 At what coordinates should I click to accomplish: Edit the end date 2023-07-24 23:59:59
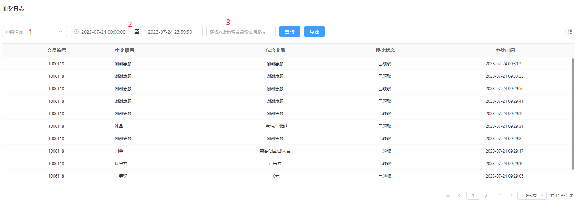pos(170,32)
